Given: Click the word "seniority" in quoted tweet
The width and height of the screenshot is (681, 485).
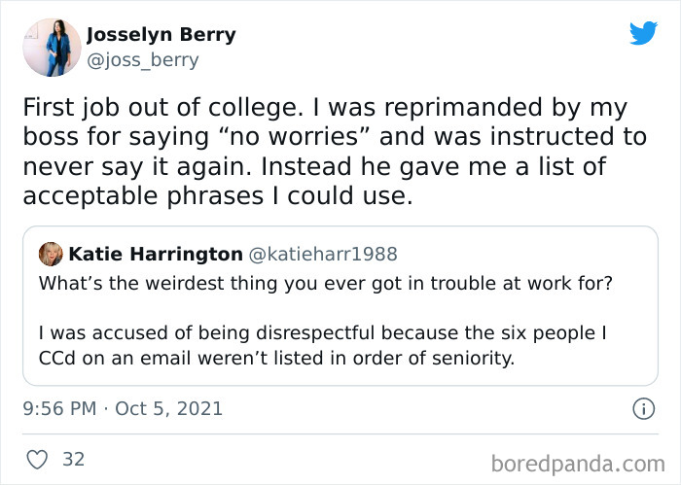Looking at the screenshot, I should pyautogui.click(x=472, y=360).
